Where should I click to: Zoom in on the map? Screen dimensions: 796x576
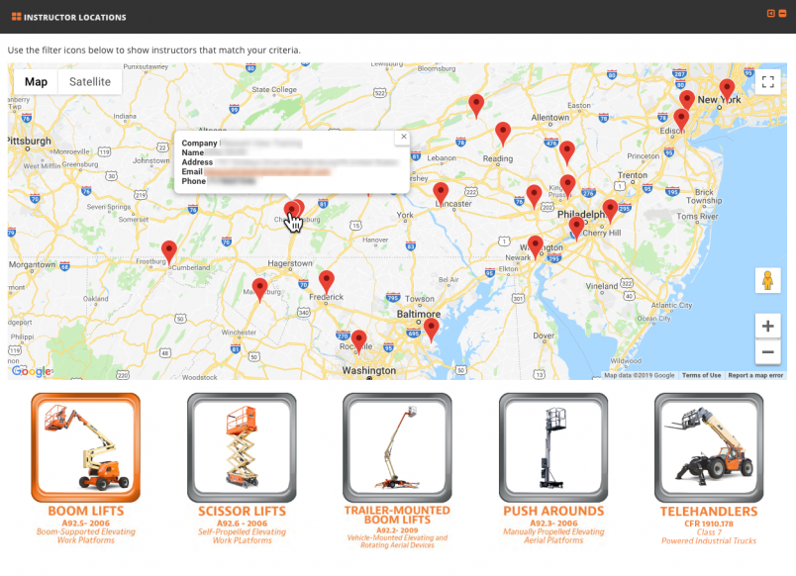(x=767, y=326)
